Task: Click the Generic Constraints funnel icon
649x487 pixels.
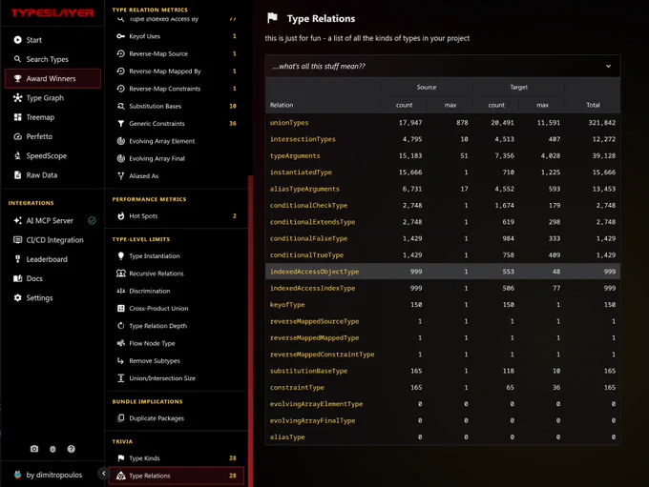Action: [120, 124]
